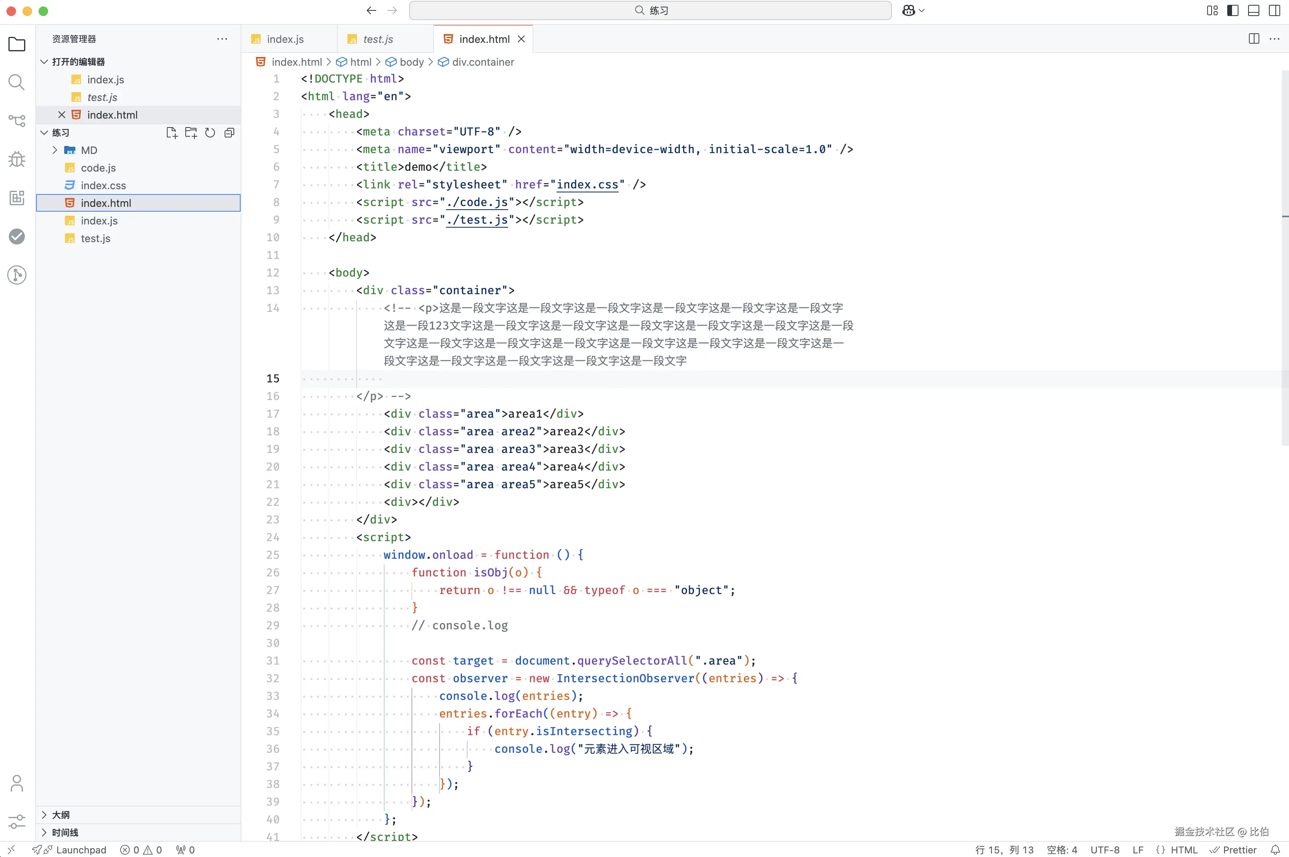Screen dimensions: 1289x857
Task: Open the Search view in activity bar
Action: (17, 83)
